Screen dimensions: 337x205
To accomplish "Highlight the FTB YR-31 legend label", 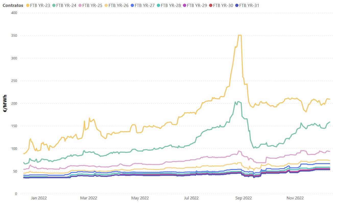I will [249, 5].
